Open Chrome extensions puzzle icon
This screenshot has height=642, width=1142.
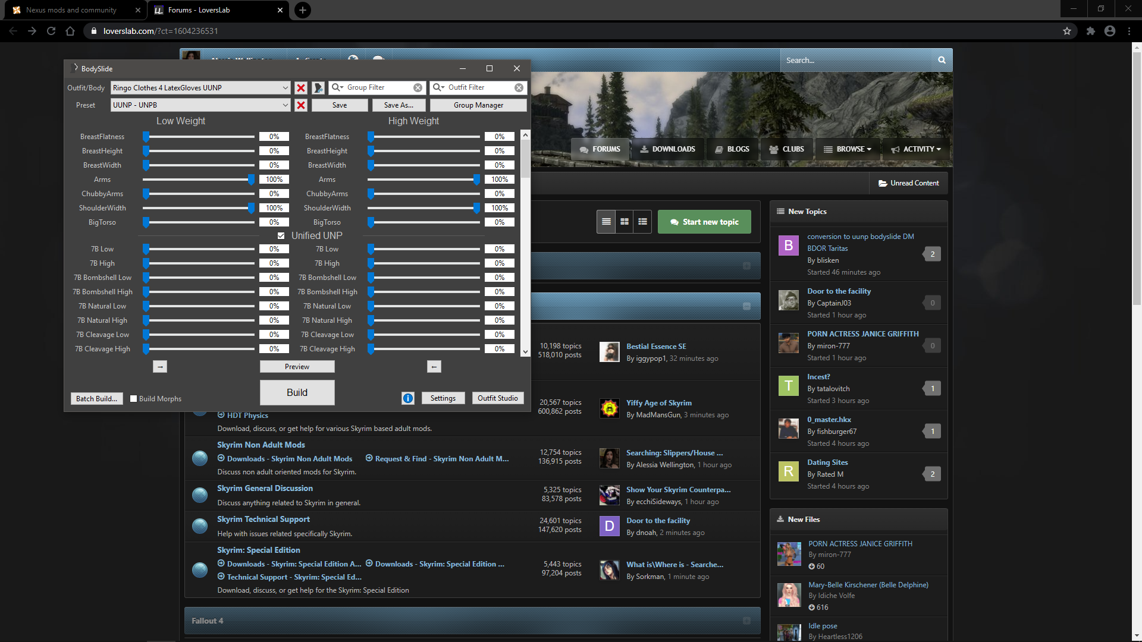tap(1091, 31)
